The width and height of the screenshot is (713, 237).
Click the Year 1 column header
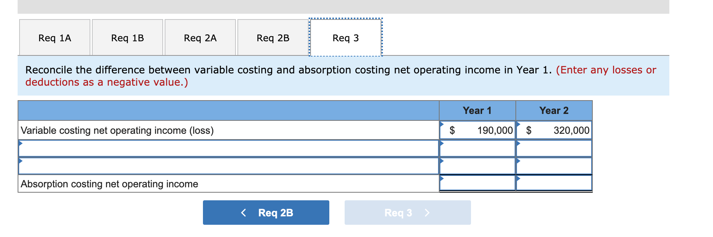coord(477,110)
